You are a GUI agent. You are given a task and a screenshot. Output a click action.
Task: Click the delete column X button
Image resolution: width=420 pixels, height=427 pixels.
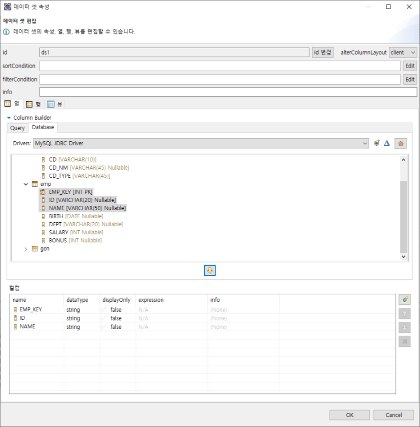point(404,341)
